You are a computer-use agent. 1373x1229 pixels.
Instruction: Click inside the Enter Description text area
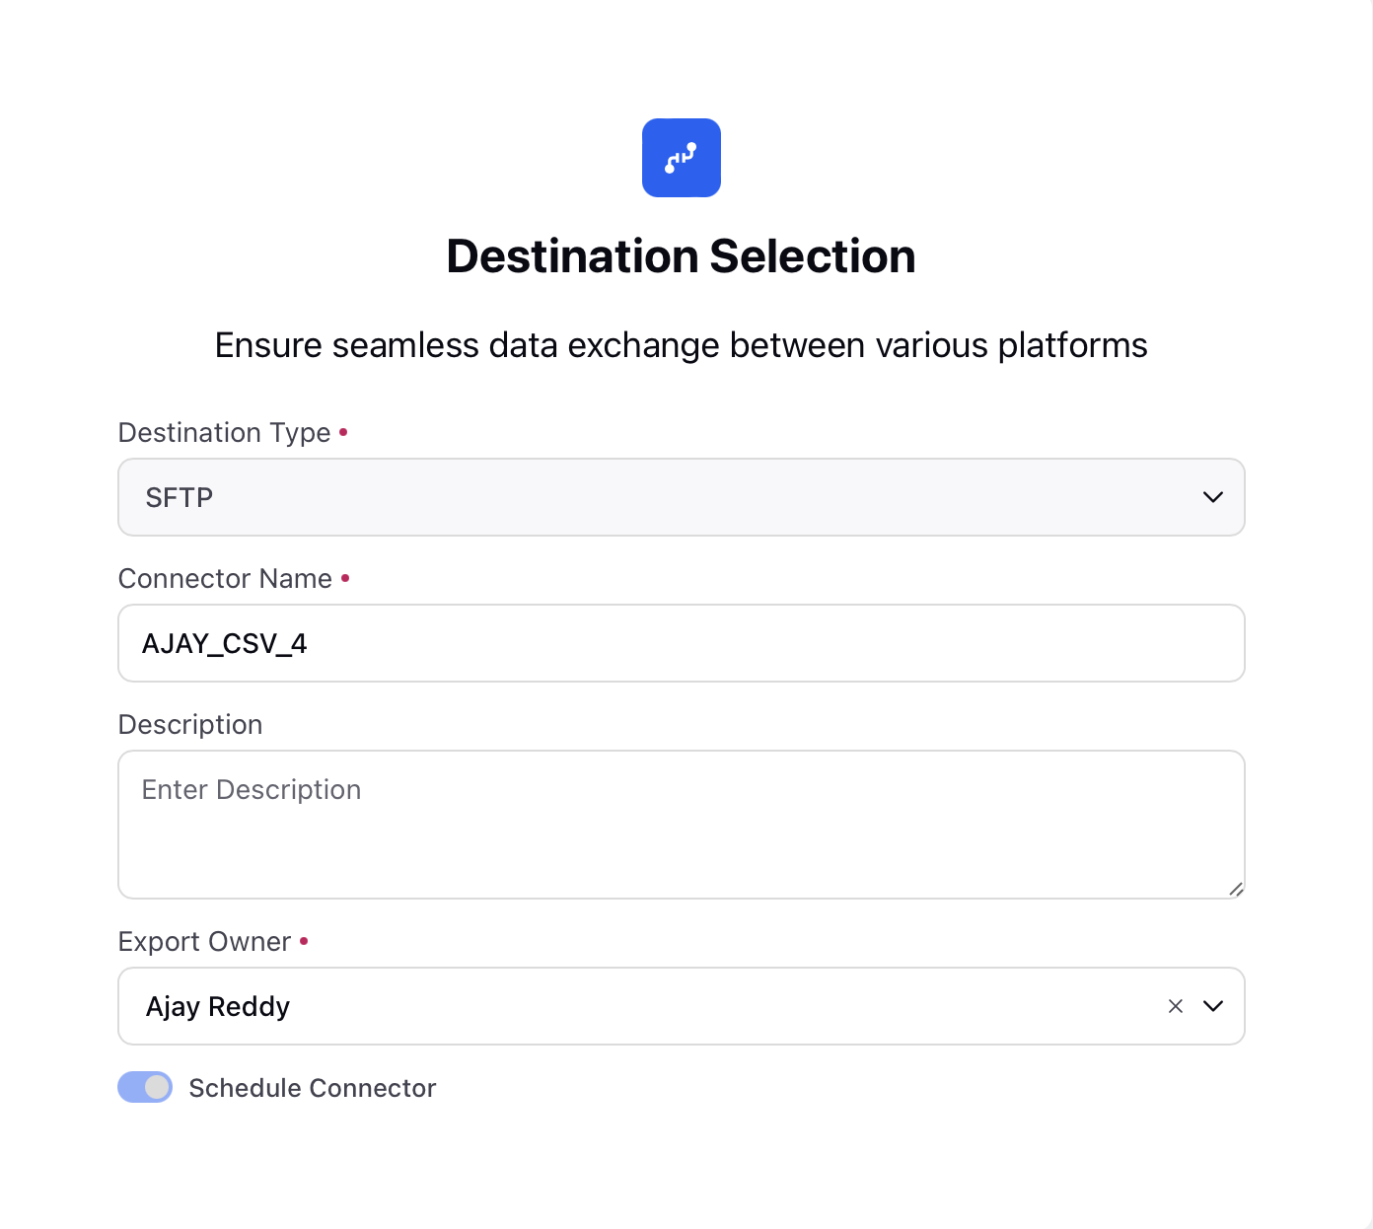[x=681, y=825]
